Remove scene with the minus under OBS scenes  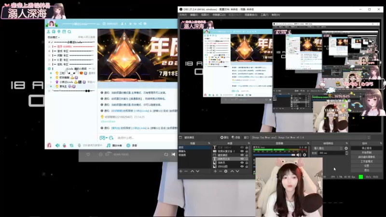186,171
